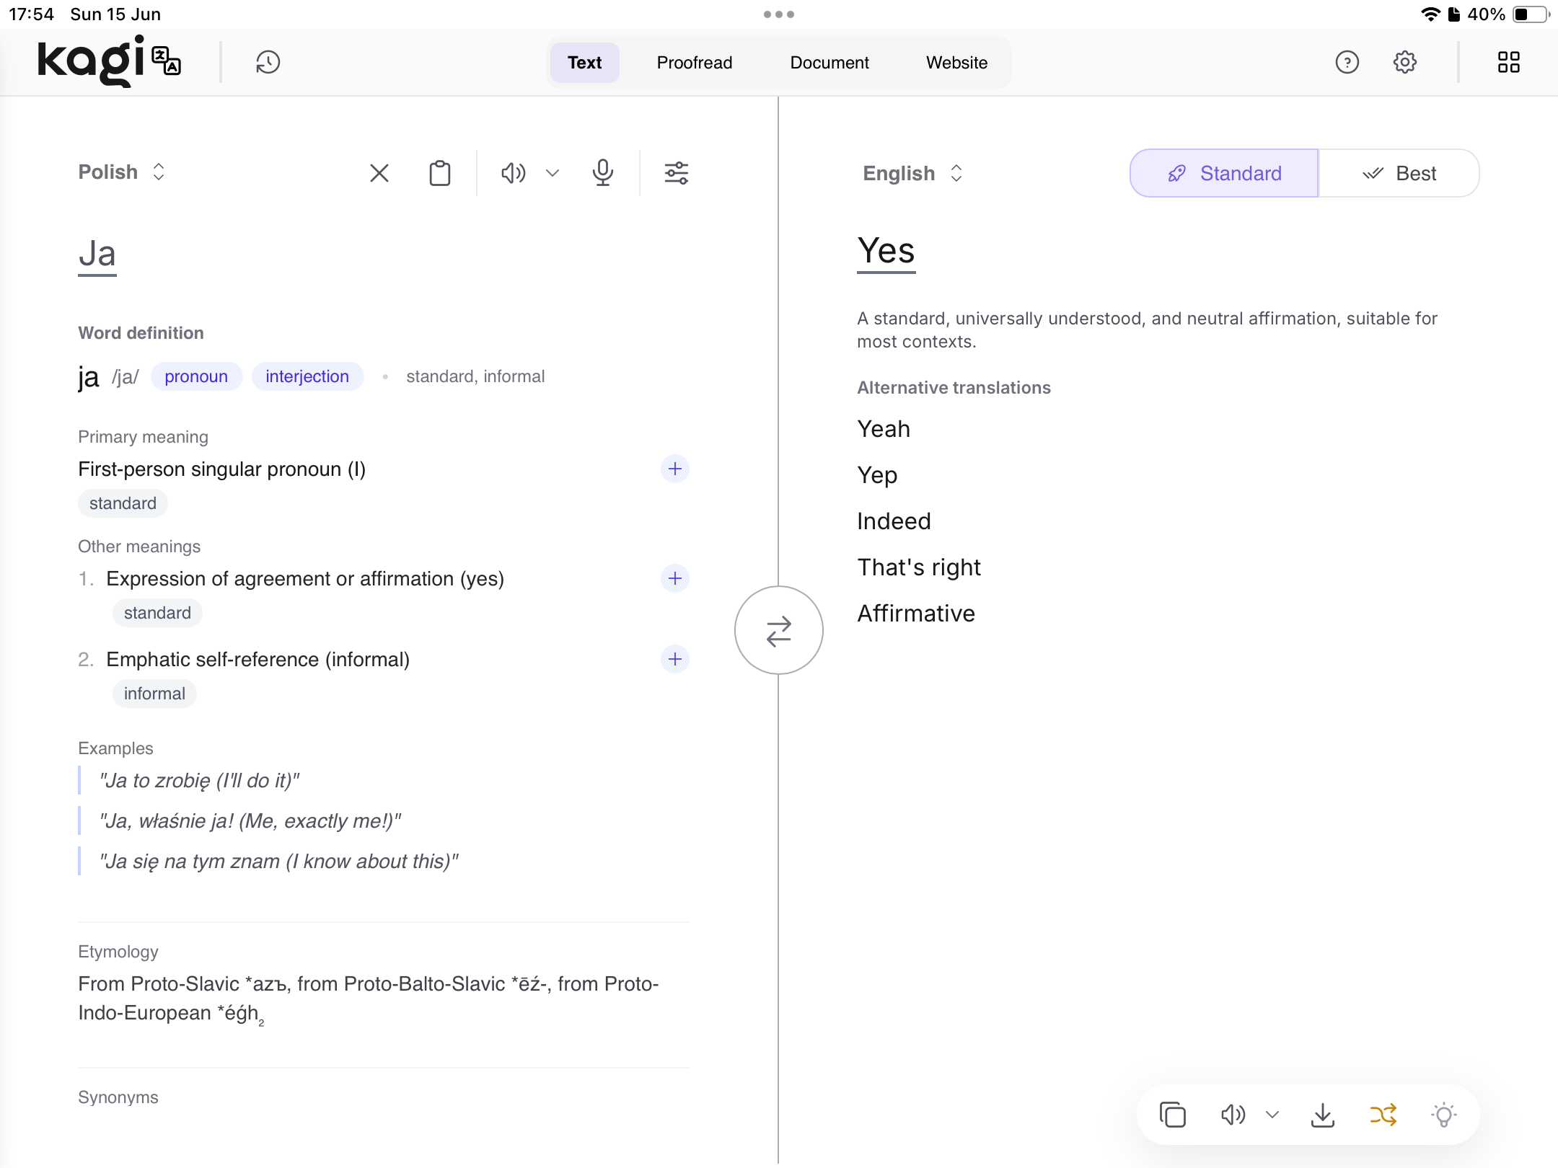Select Standard translation quality

[1224, 173]
